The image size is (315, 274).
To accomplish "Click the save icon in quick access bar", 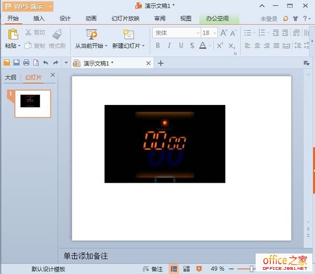I will (x=16, y=63).
